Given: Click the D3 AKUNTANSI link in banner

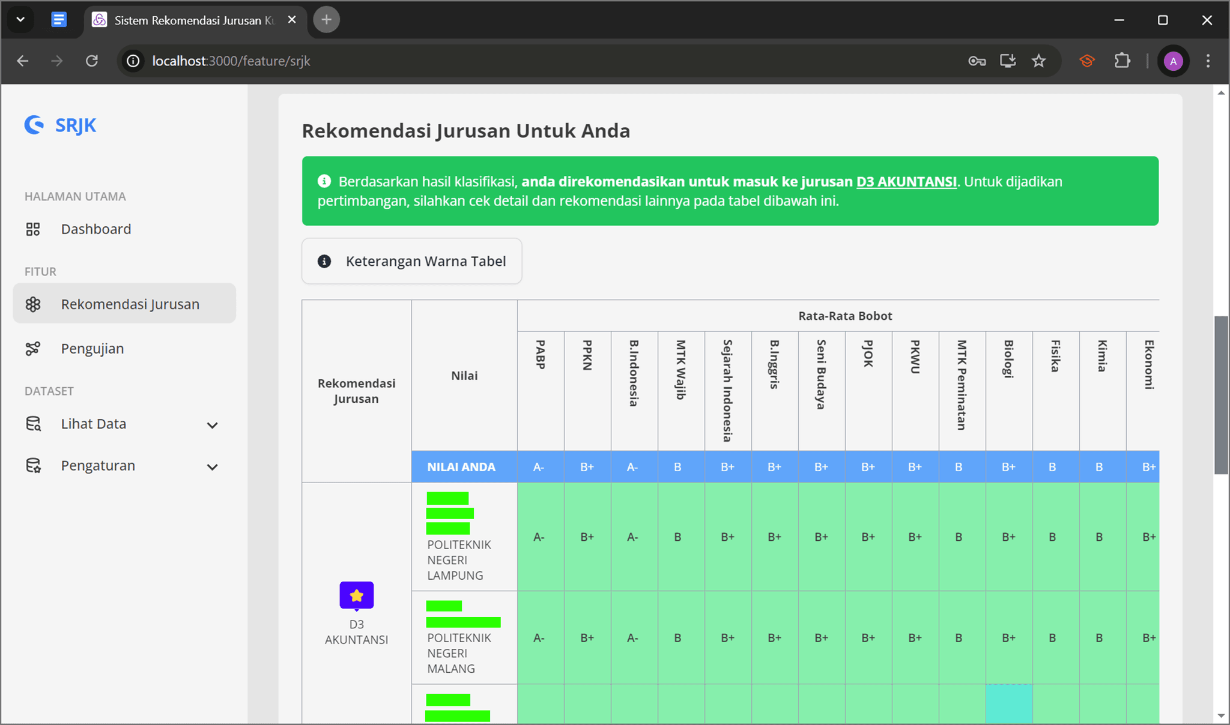Looking at the screenshot, I should (906, 181).
